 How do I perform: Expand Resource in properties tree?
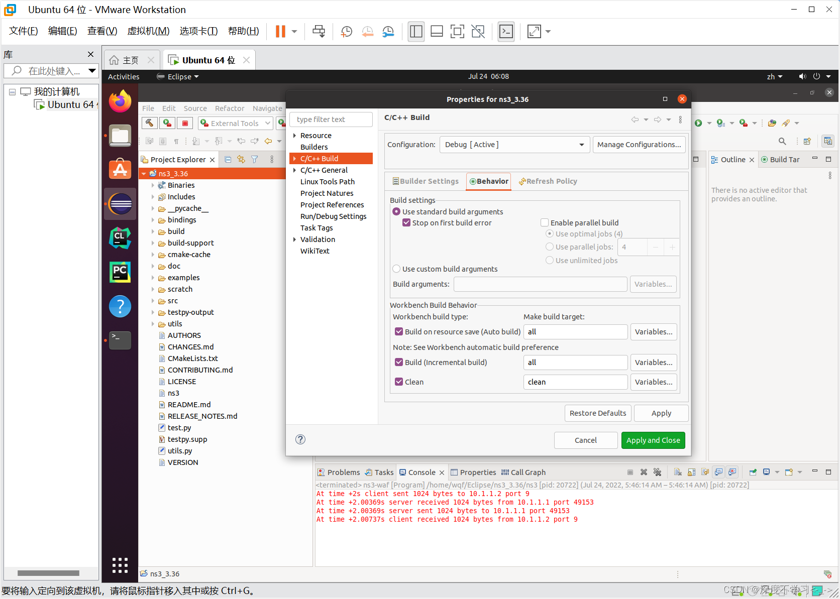coord(294,136)
